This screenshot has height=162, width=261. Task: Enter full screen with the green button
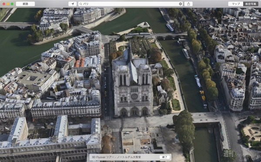(x=12, y=4)
